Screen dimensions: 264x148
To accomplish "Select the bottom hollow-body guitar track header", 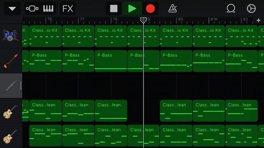I will click(11, 136).
